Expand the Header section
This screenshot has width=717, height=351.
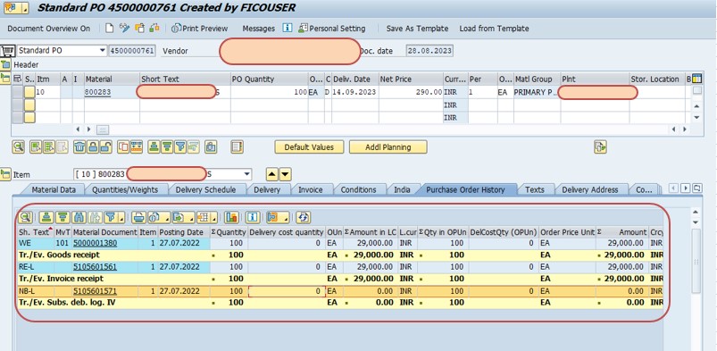pos(5,64)
